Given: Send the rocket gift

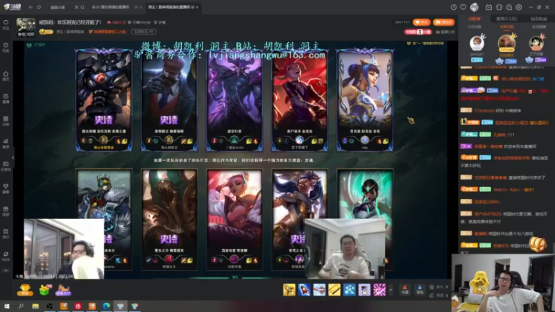Looking at the screenshot, I should [304, 290].
